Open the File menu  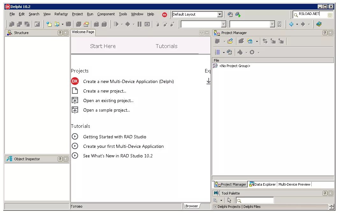pyautogui.click(x=12, y=14)
